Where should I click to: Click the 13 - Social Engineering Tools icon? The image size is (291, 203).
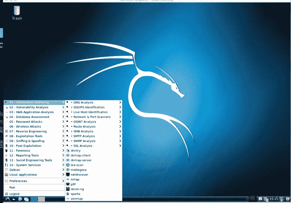pos(6,160)
